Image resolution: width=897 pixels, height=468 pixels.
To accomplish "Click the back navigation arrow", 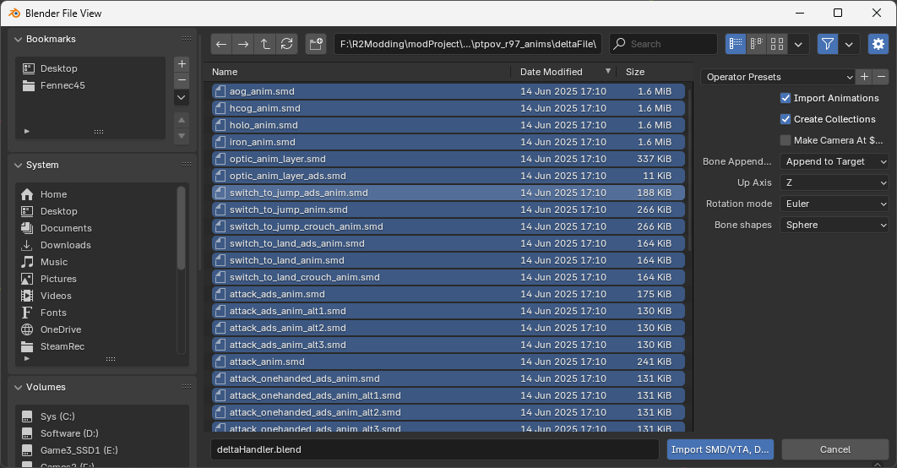I will (x=221, y=44).
